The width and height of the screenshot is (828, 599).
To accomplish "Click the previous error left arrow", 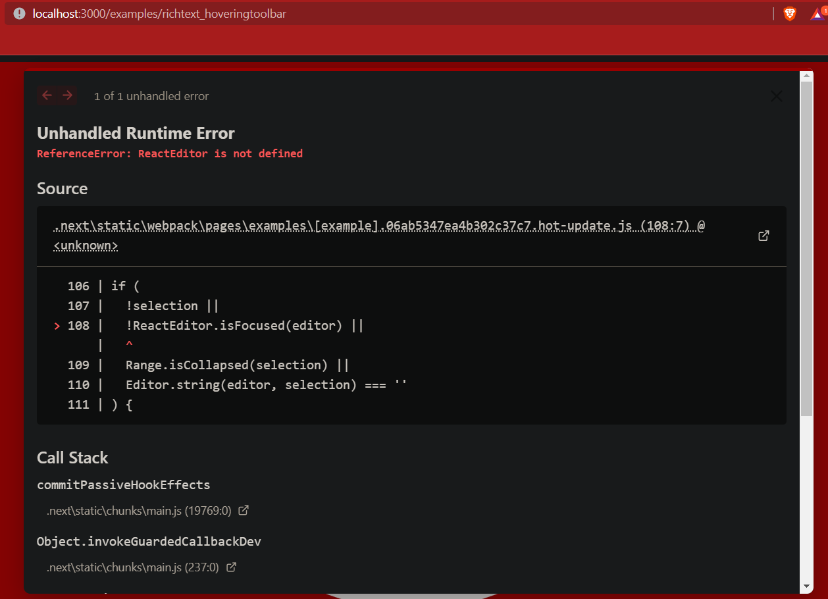I will click(x=46, y=95).
